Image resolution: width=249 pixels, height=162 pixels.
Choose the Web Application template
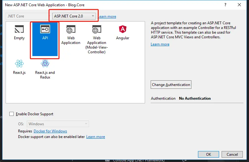pos(71,35)
